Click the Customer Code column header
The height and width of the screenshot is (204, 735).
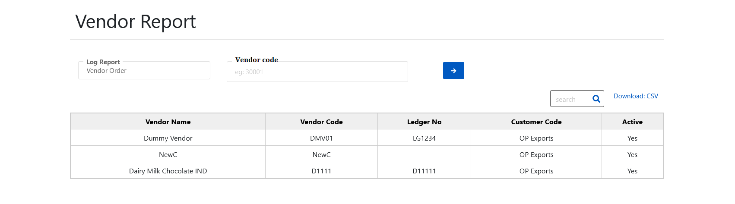(536, 122)
